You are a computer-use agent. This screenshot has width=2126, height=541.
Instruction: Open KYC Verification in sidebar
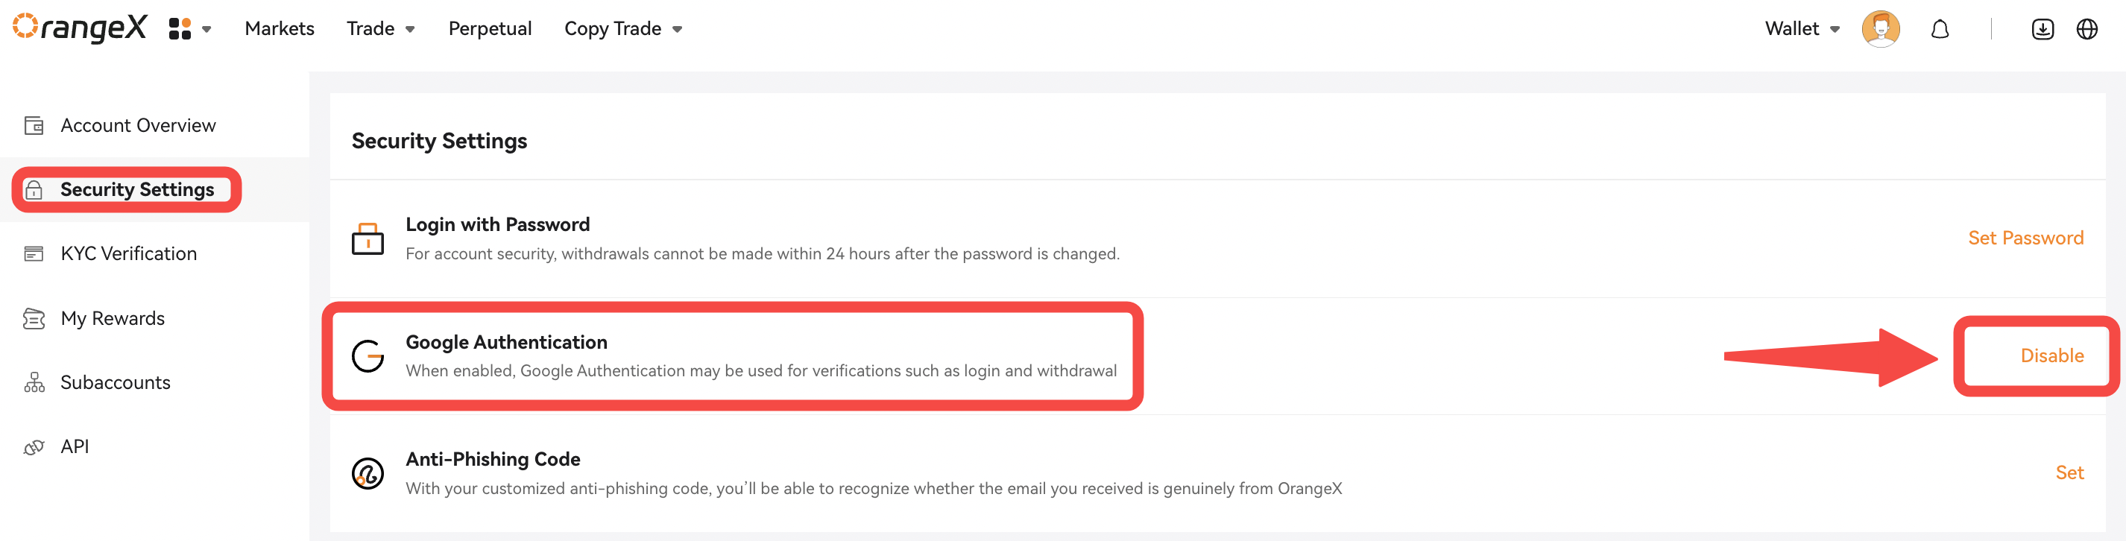tap(128, 253)
